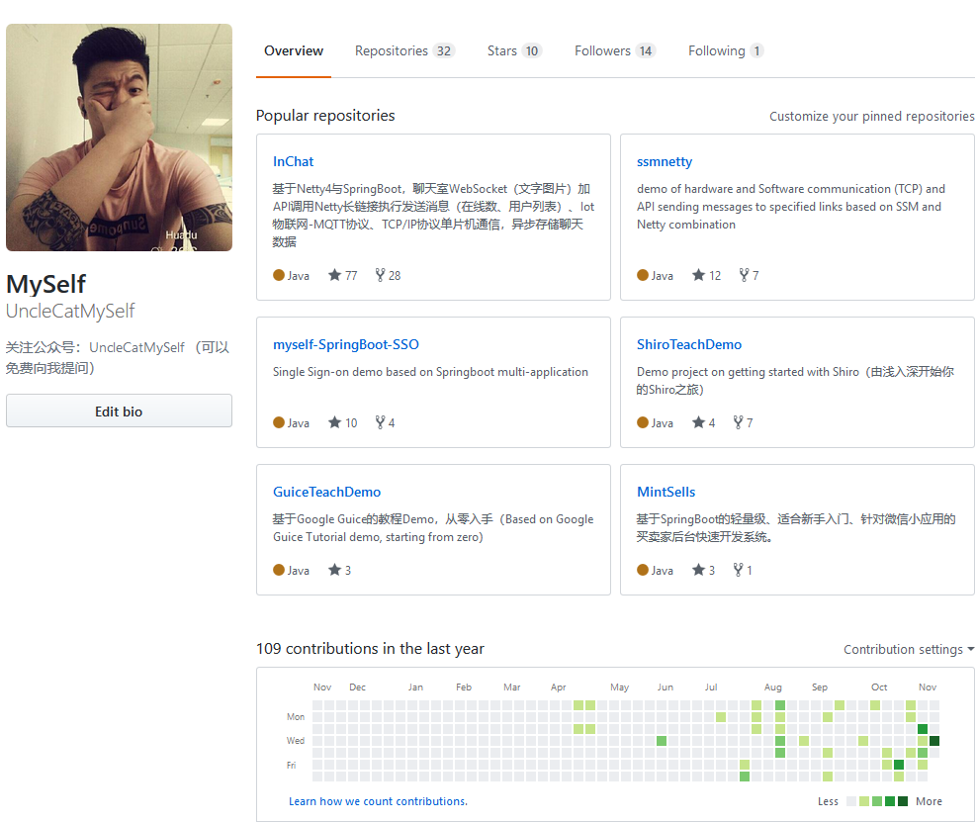
Task: Click 109 contributions in the last year
Action: [x=370, y=649]
